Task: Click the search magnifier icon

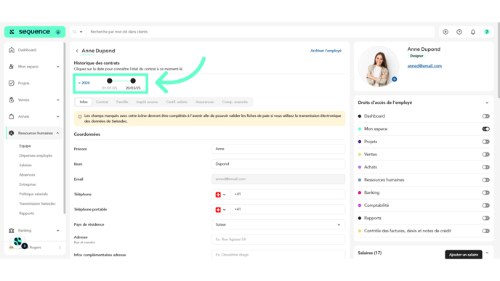Action: (75, 31)
